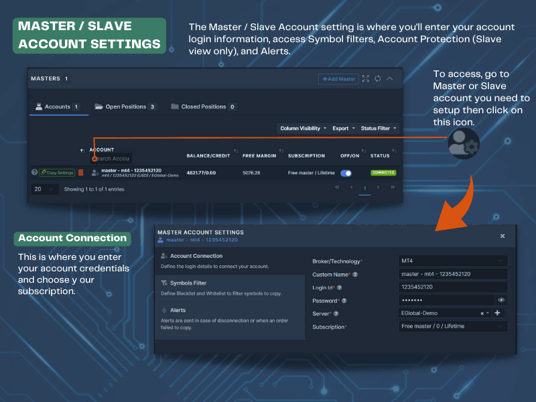Click the green Copy Settings button
This screenshot has height=402, width=536.
(x=57, y=172)
